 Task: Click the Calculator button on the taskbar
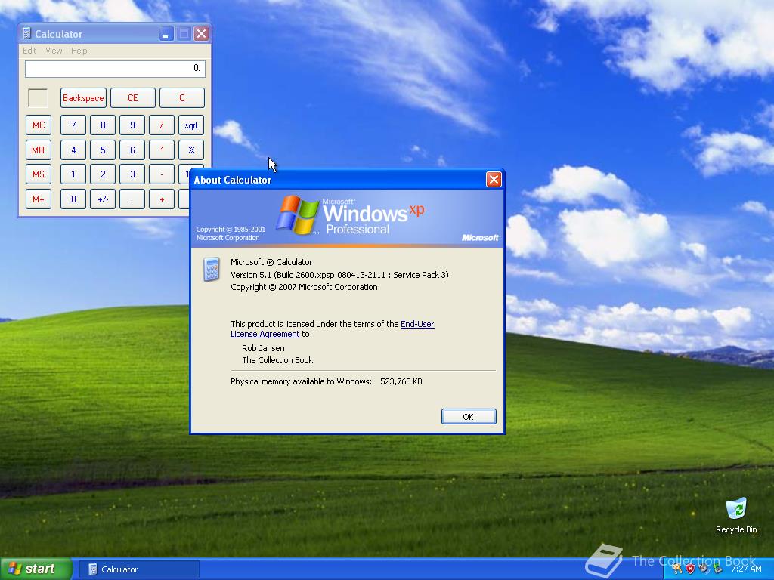tap(139, 569)
